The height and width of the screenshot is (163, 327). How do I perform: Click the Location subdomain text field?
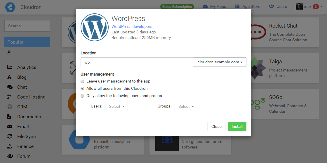137,62
